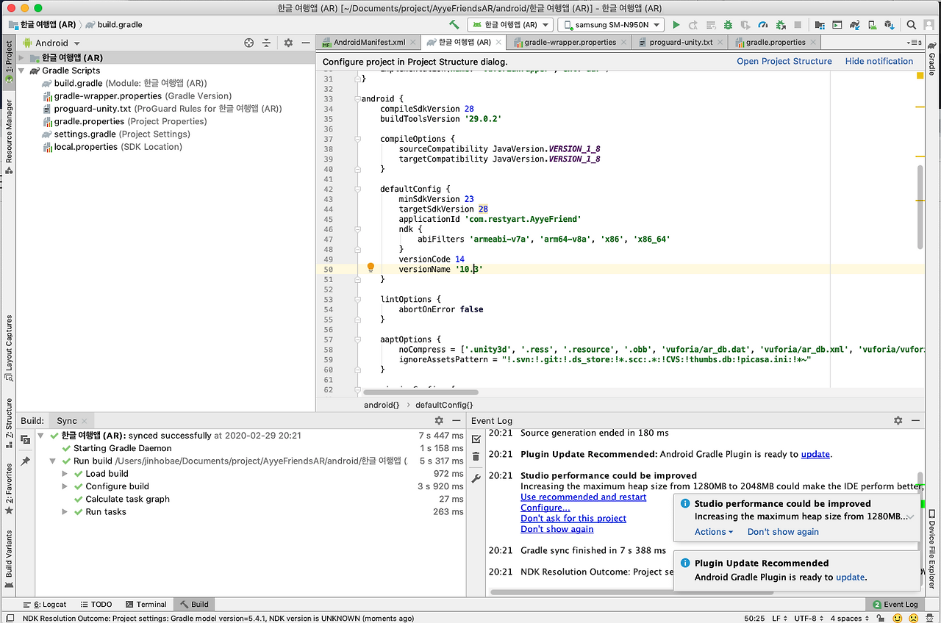
Task: Click Use recommended and restart link
Action: tap(583, 497)
